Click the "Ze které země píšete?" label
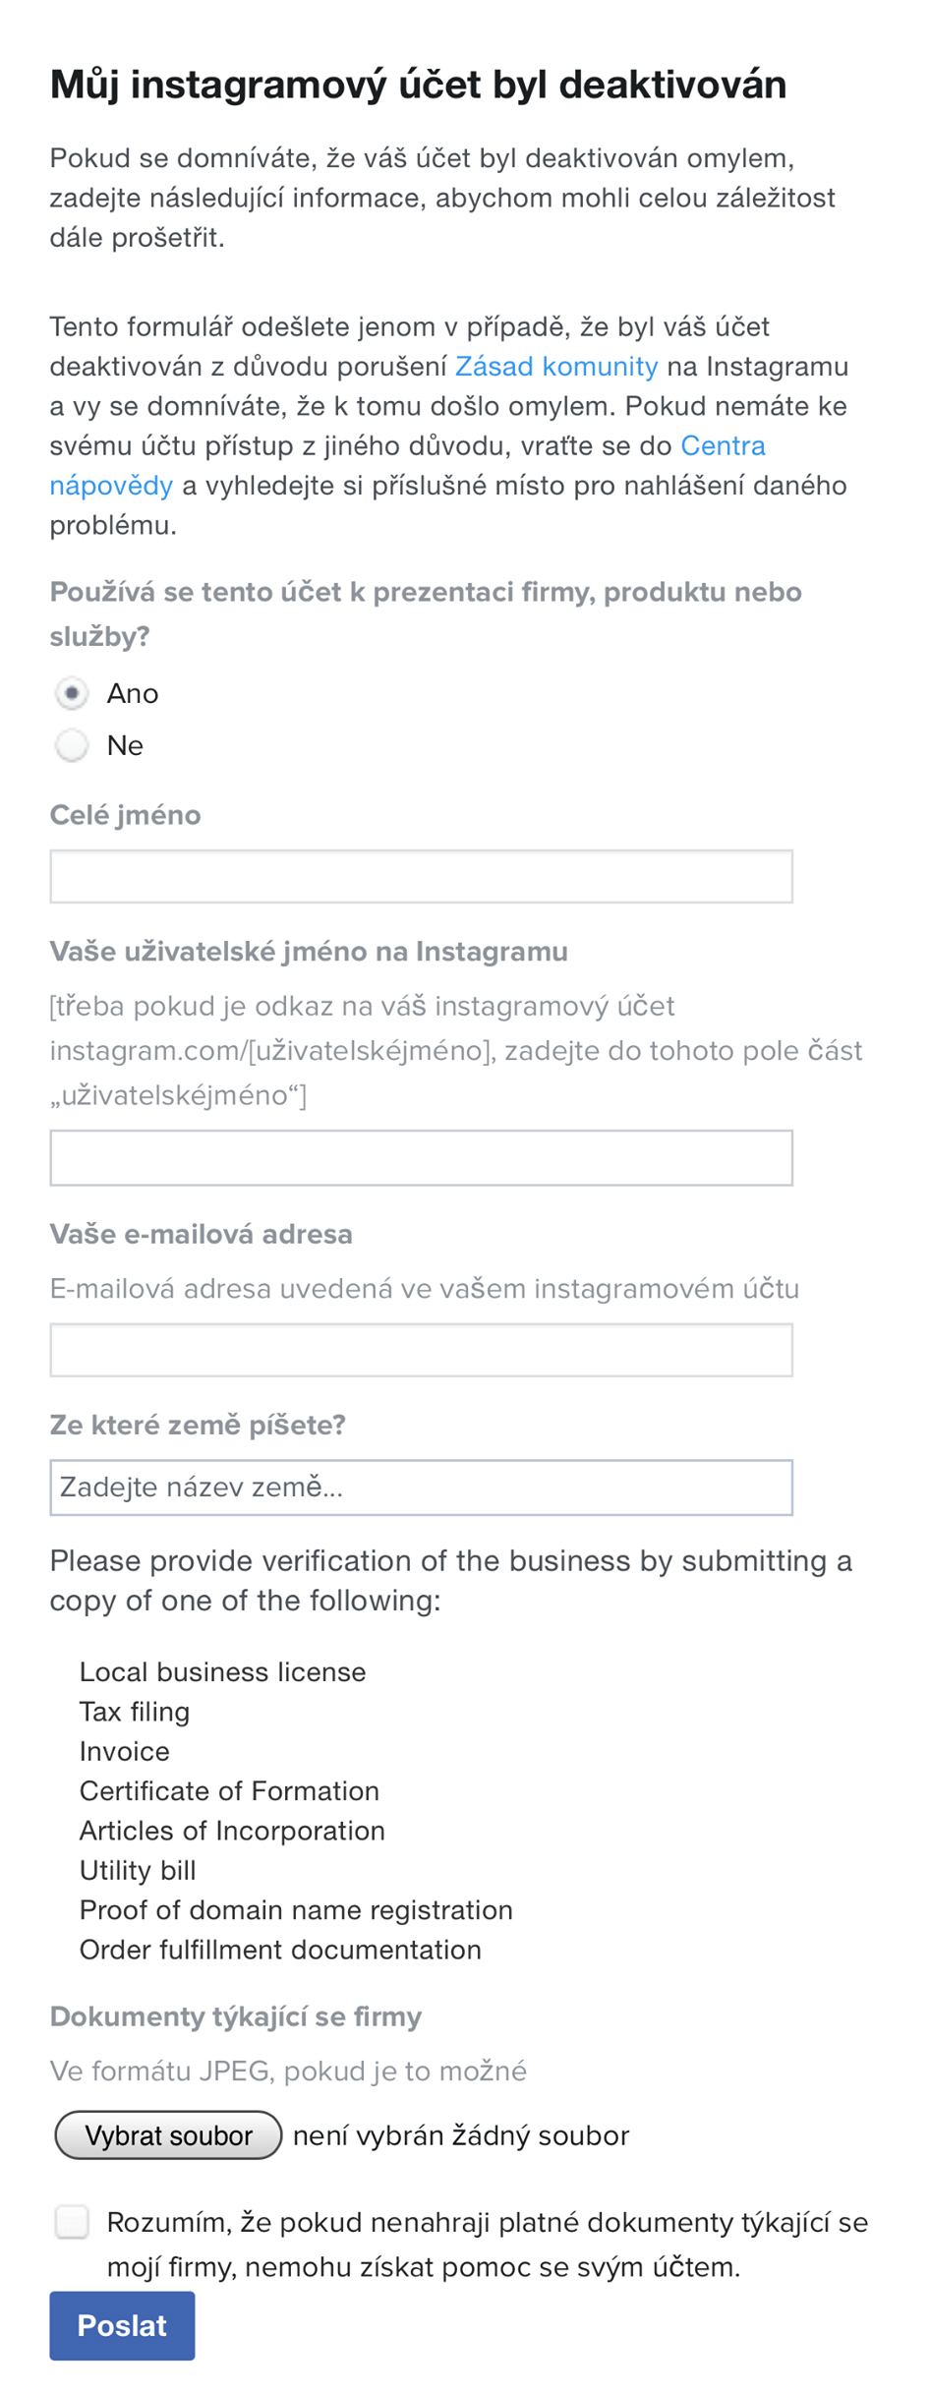 coord(198,1426)
